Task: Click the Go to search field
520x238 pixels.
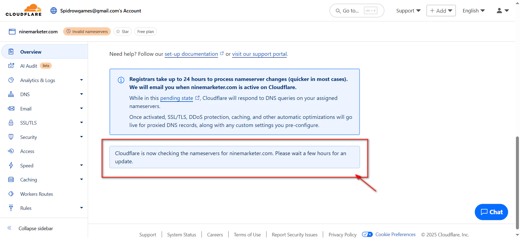Action: pyautogui.click(x=357, y=11)
